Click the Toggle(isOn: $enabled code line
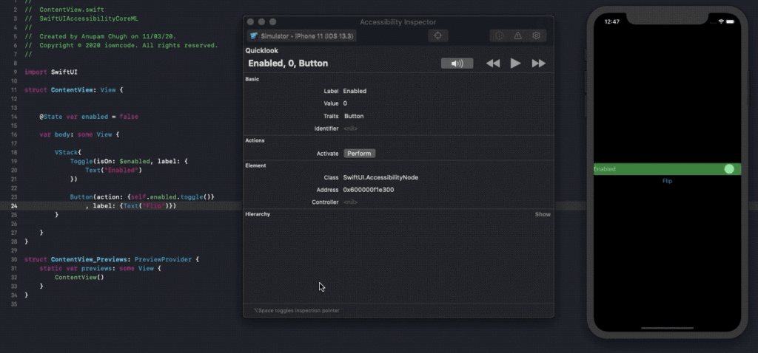758x353 pixels. (129, 161)
